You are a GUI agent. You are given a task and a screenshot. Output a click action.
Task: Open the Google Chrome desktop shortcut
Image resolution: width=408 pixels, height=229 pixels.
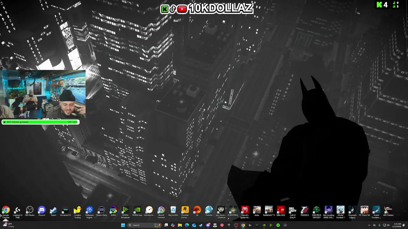pyautogui.click(x=6, y=211)
